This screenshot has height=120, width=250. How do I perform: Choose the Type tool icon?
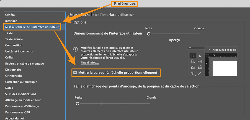193,73
